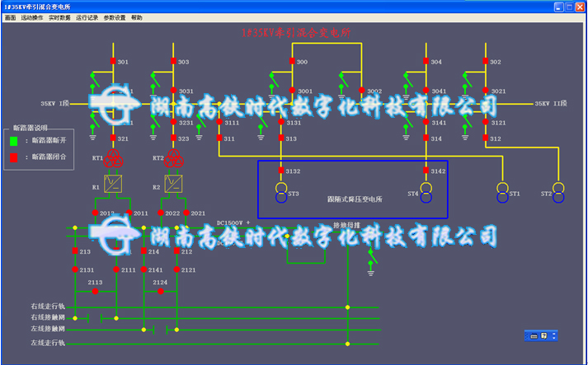This screenshot has height=365, width=588.
Task: Select circuit breaker 321
Action: pyautogui.click(x=113, y=138)
